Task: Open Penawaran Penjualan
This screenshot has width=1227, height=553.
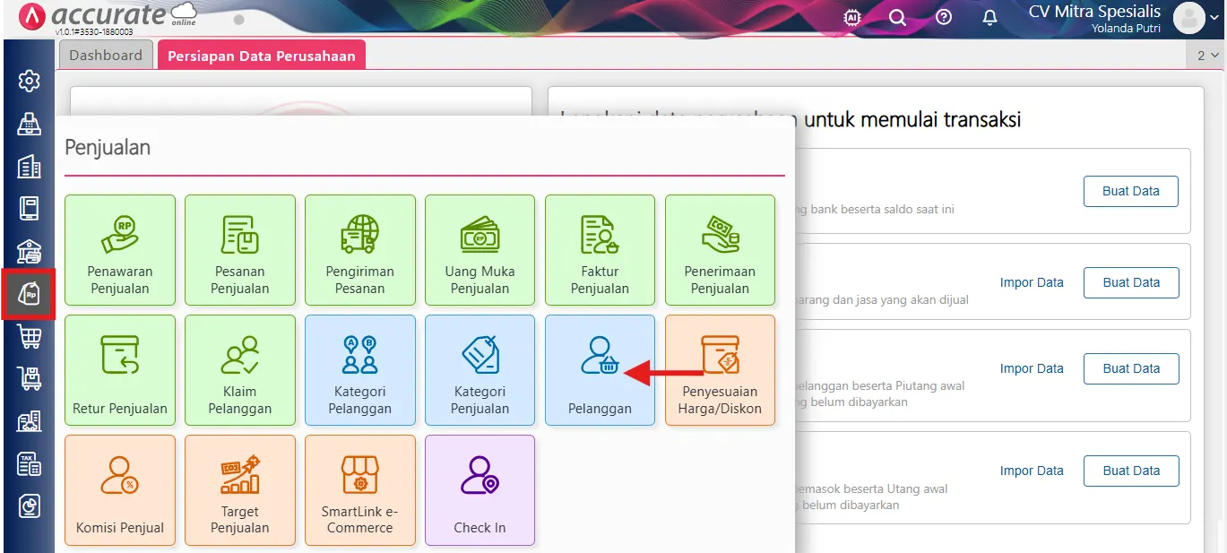Action: [119, 250]
